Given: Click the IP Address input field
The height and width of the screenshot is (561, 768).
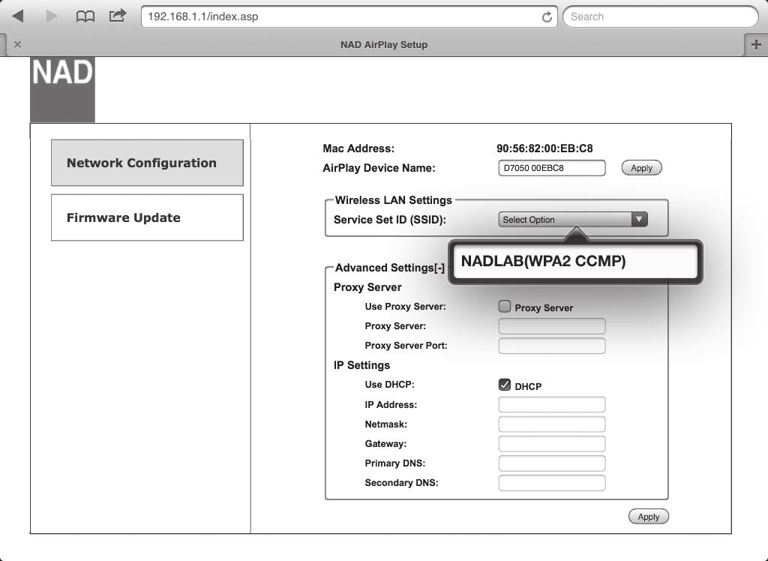Looking at the screenshot, I should pos(551,405).
